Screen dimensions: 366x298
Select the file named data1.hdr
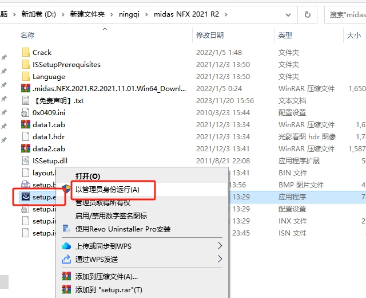49,136
